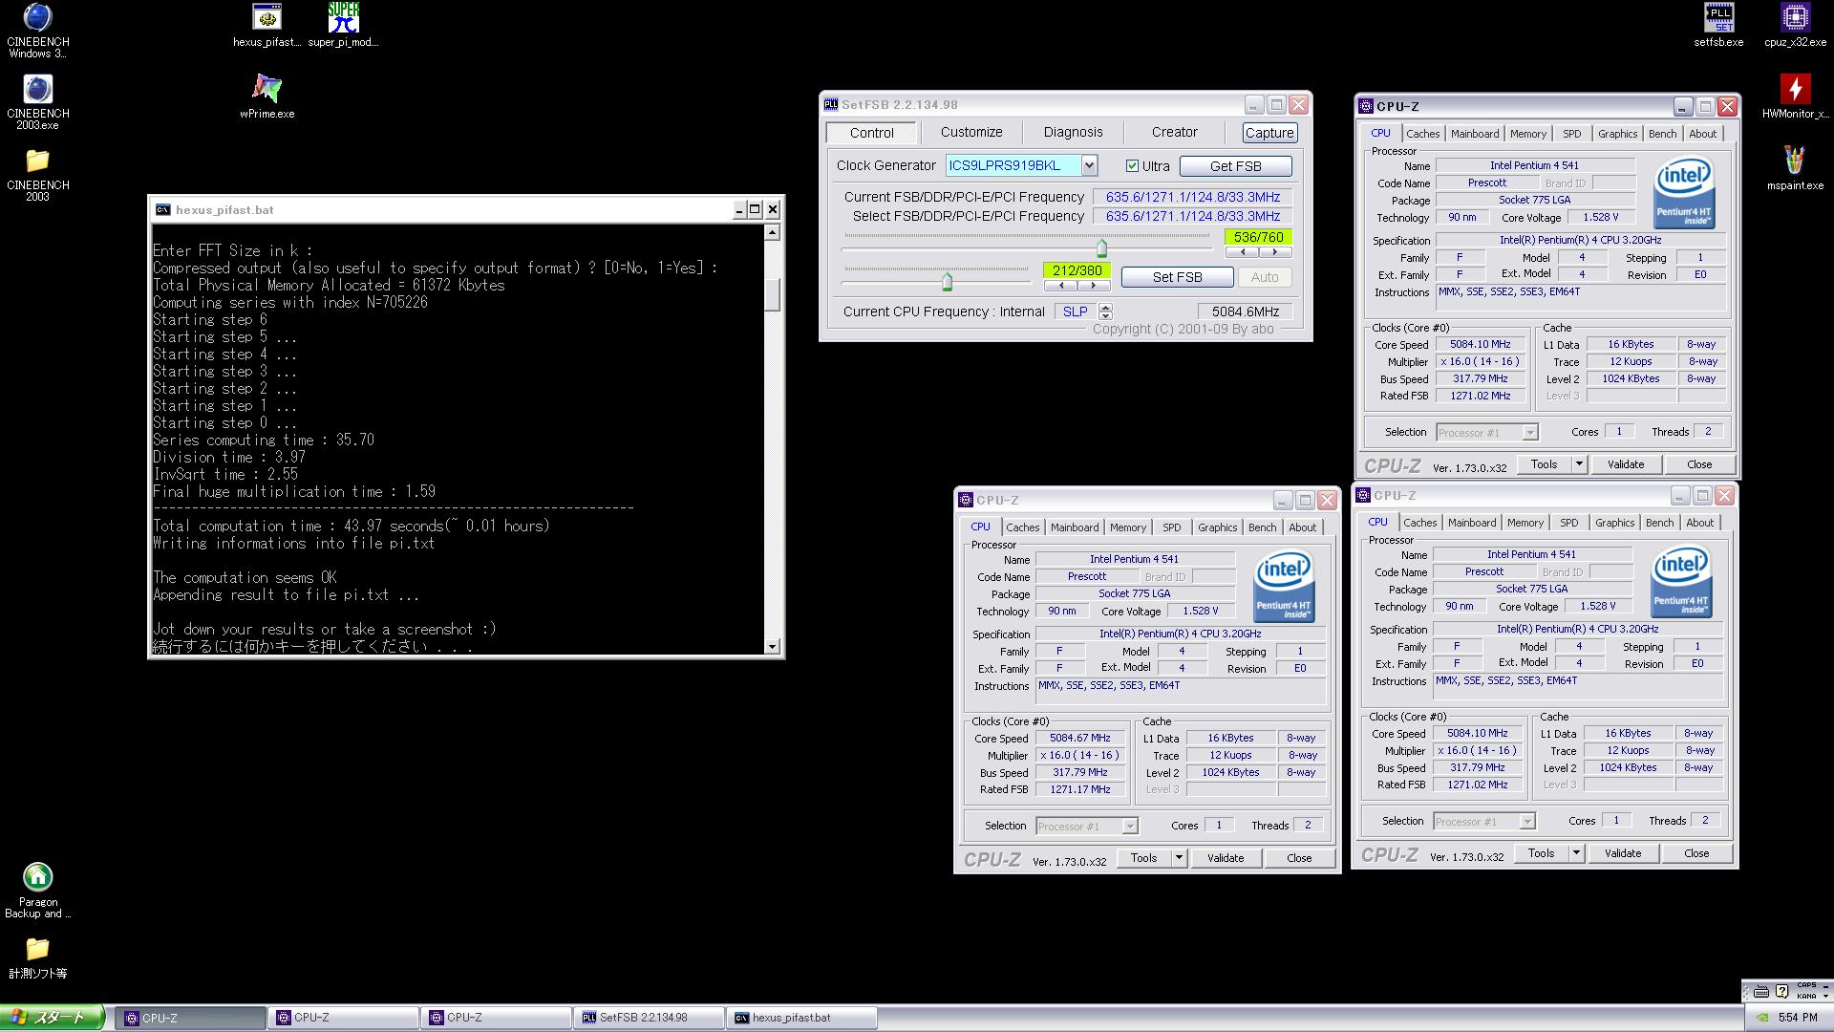Click the help icon in language bar
The height and width of the screenshot is (1032, 1834).
1781,992
